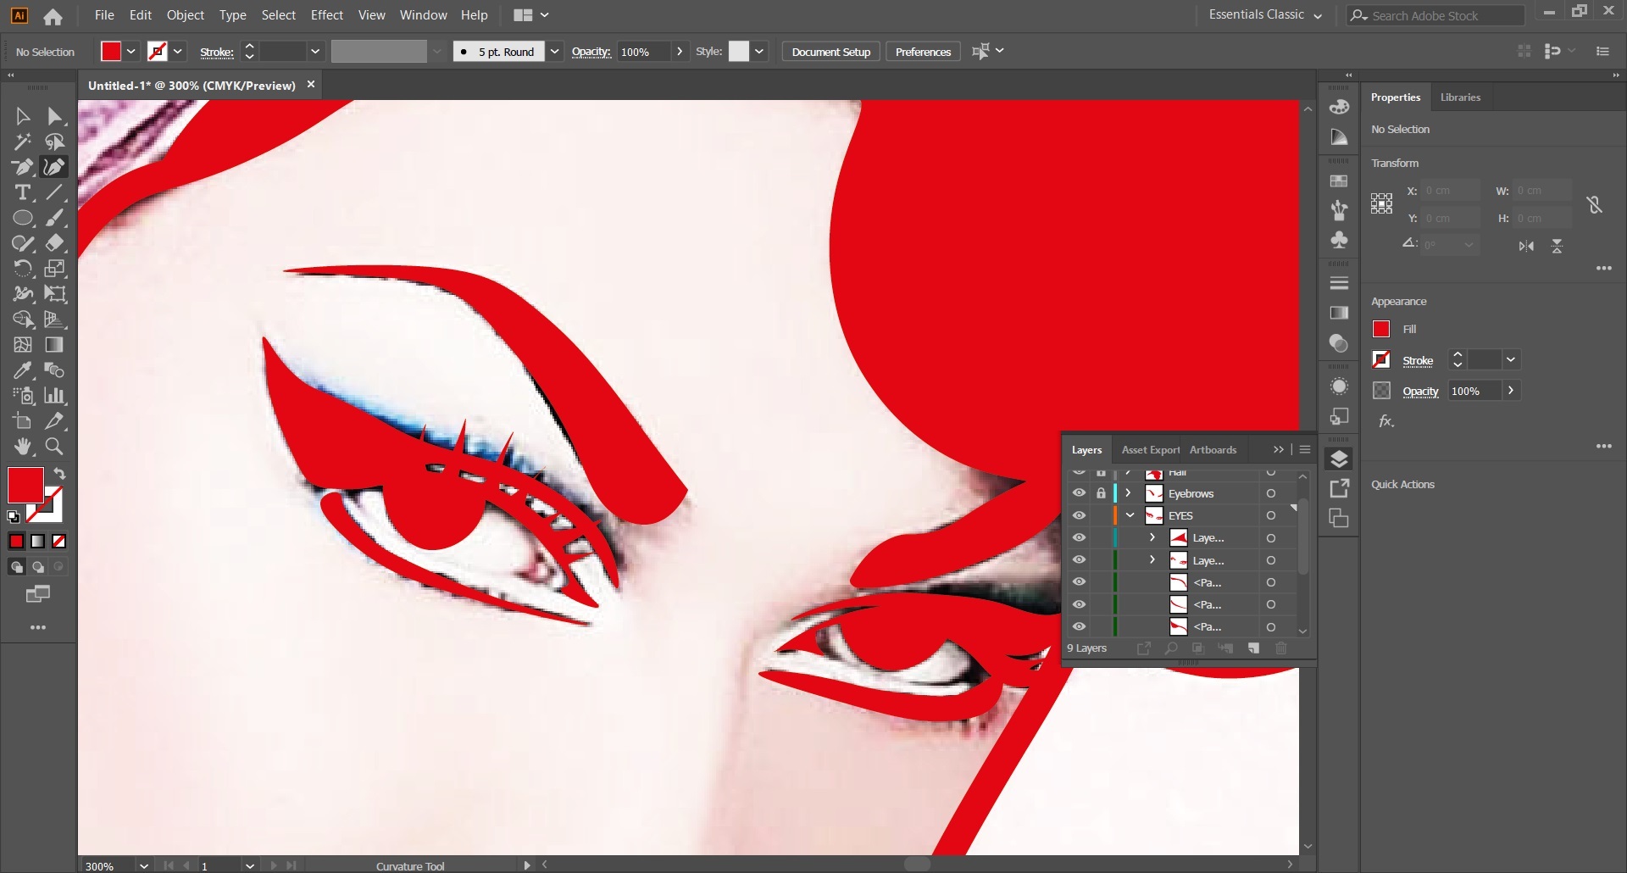The height and width of the screenshot is (873, 1627).
Task: Open the File menu
Action: (104, 15)
